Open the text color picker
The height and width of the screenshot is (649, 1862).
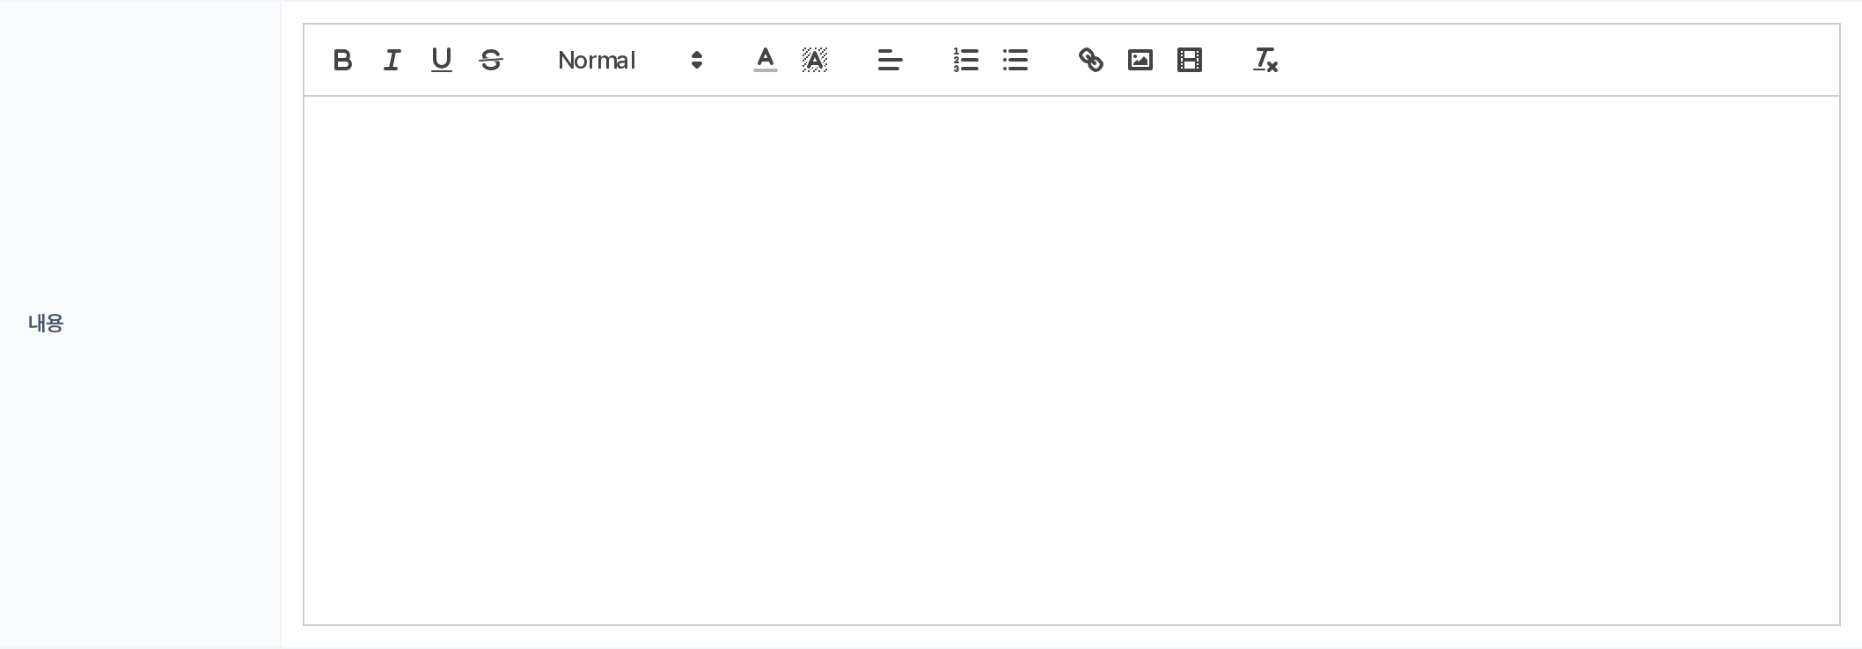tap(766, 60)
